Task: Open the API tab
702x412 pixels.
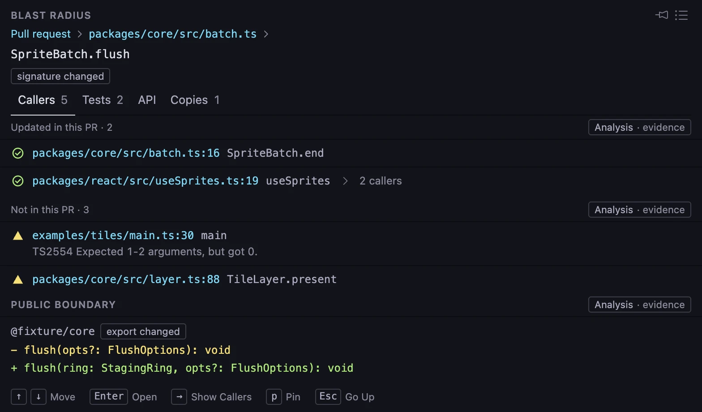Action: (147, 100)
